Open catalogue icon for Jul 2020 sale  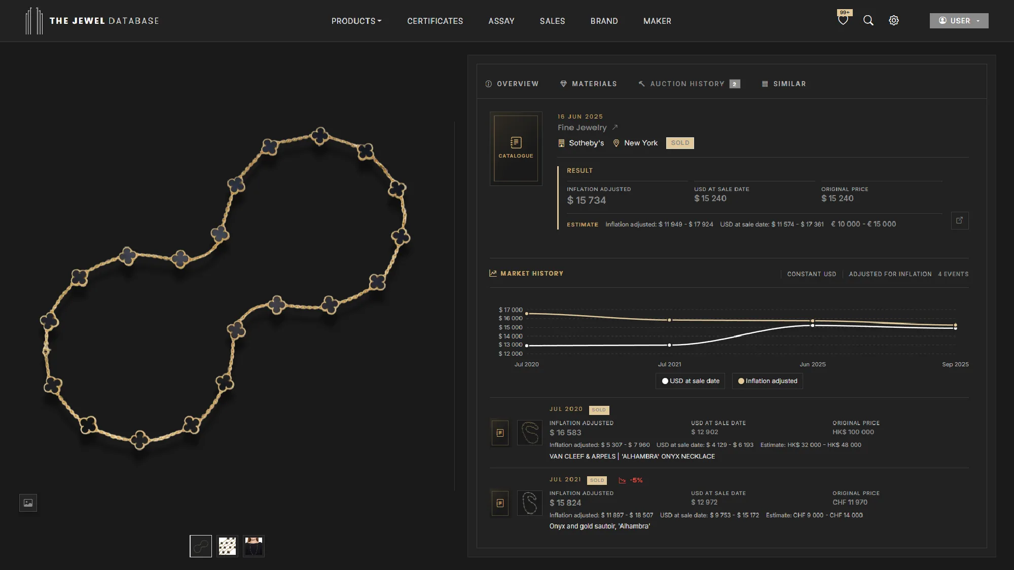pos(500,433)
